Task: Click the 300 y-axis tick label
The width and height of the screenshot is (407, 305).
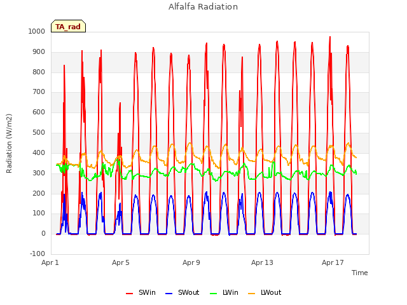Action: (39, 173)
